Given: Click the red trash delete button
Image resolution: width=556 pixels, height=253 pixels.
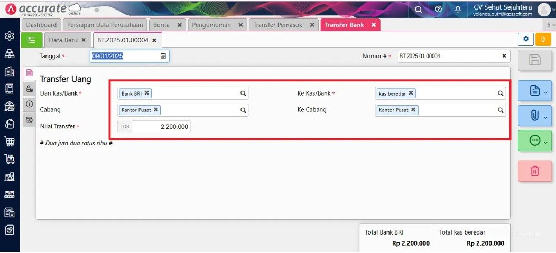Looking at the screenshot, I should [534, 171].
